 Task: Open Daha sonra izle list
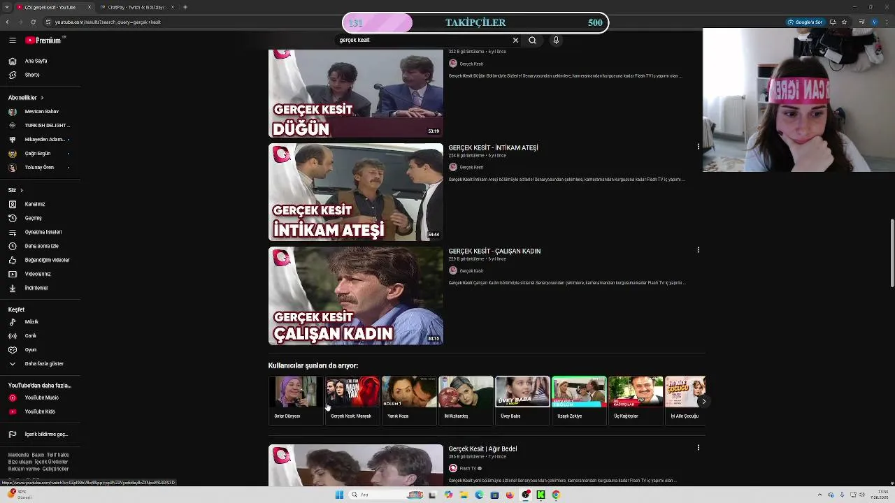40,246
